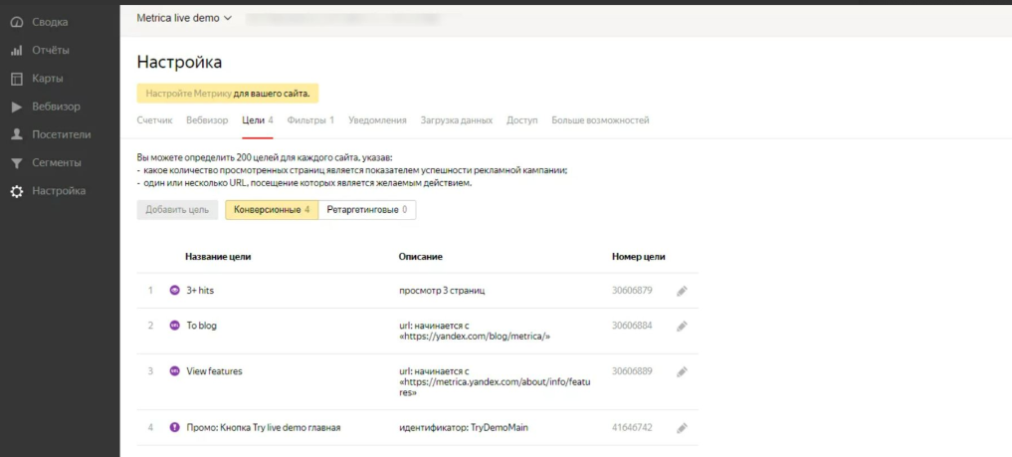The image size is (1012, 457).
Task: Click Промо: Кнопка Try live demo главная
Action: [x=264, y=427]
